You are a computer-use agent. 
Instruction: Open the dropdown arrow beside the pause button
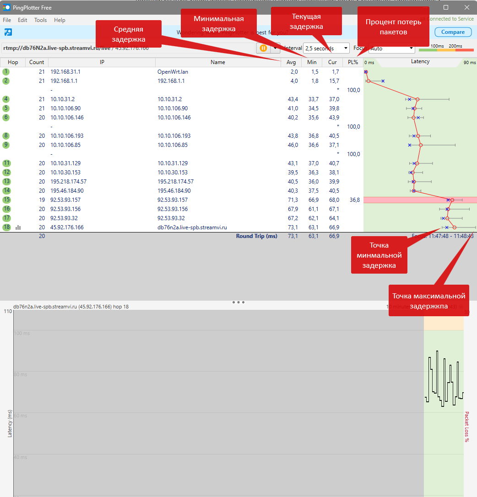275,48
